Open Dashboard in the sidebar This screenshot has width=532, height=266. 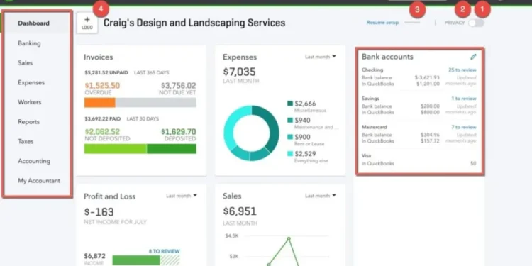tap(33, 23)
